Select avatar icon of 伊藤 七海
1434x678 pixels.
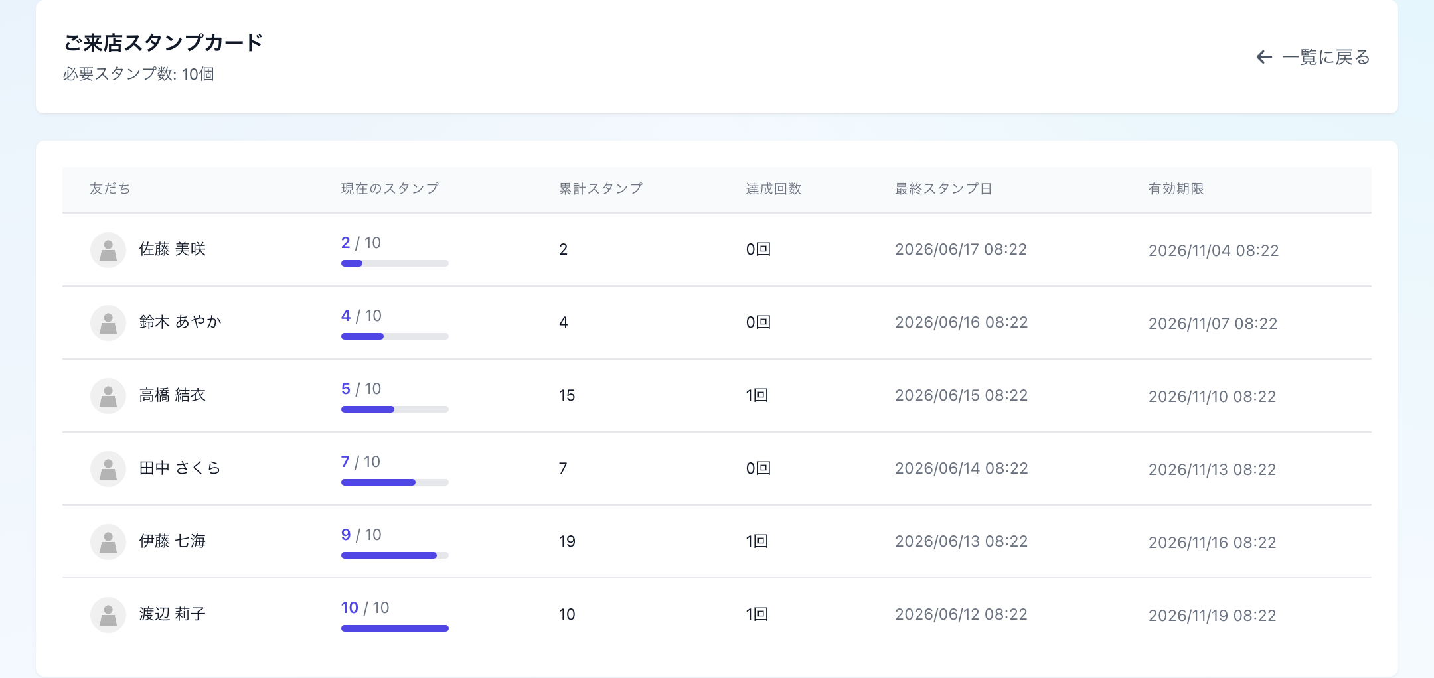tap(108, 542)
